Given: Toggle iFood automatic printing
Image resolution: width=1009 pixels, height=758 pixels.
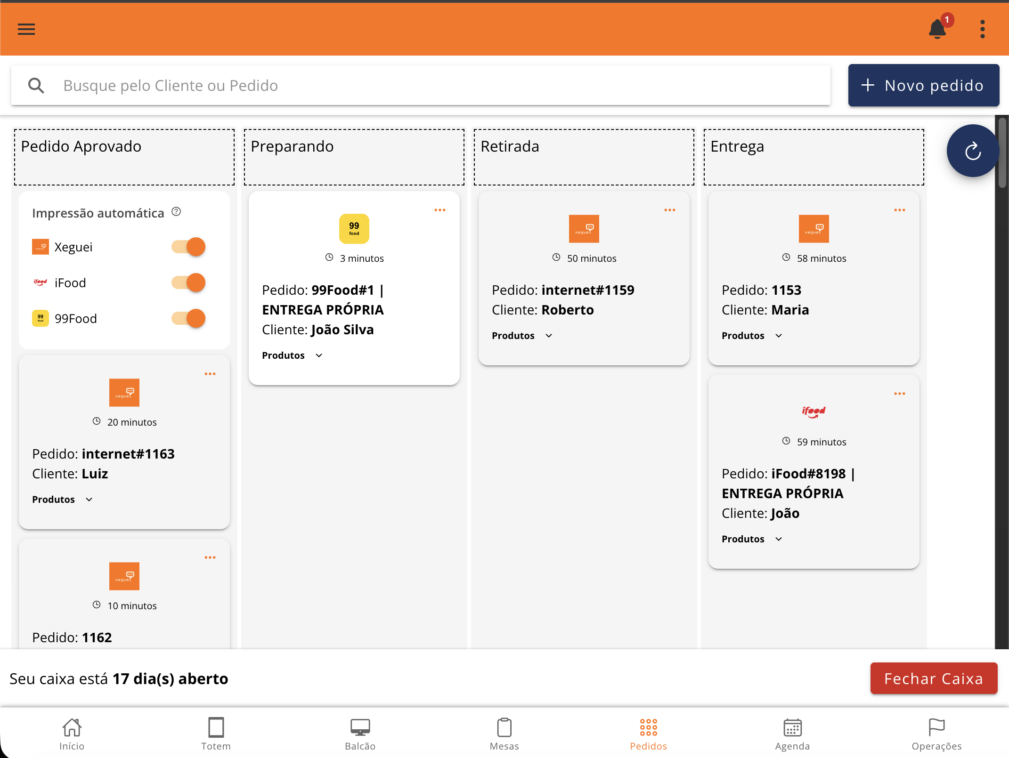Looking at the screenshot, I should (x=188, y=282).
